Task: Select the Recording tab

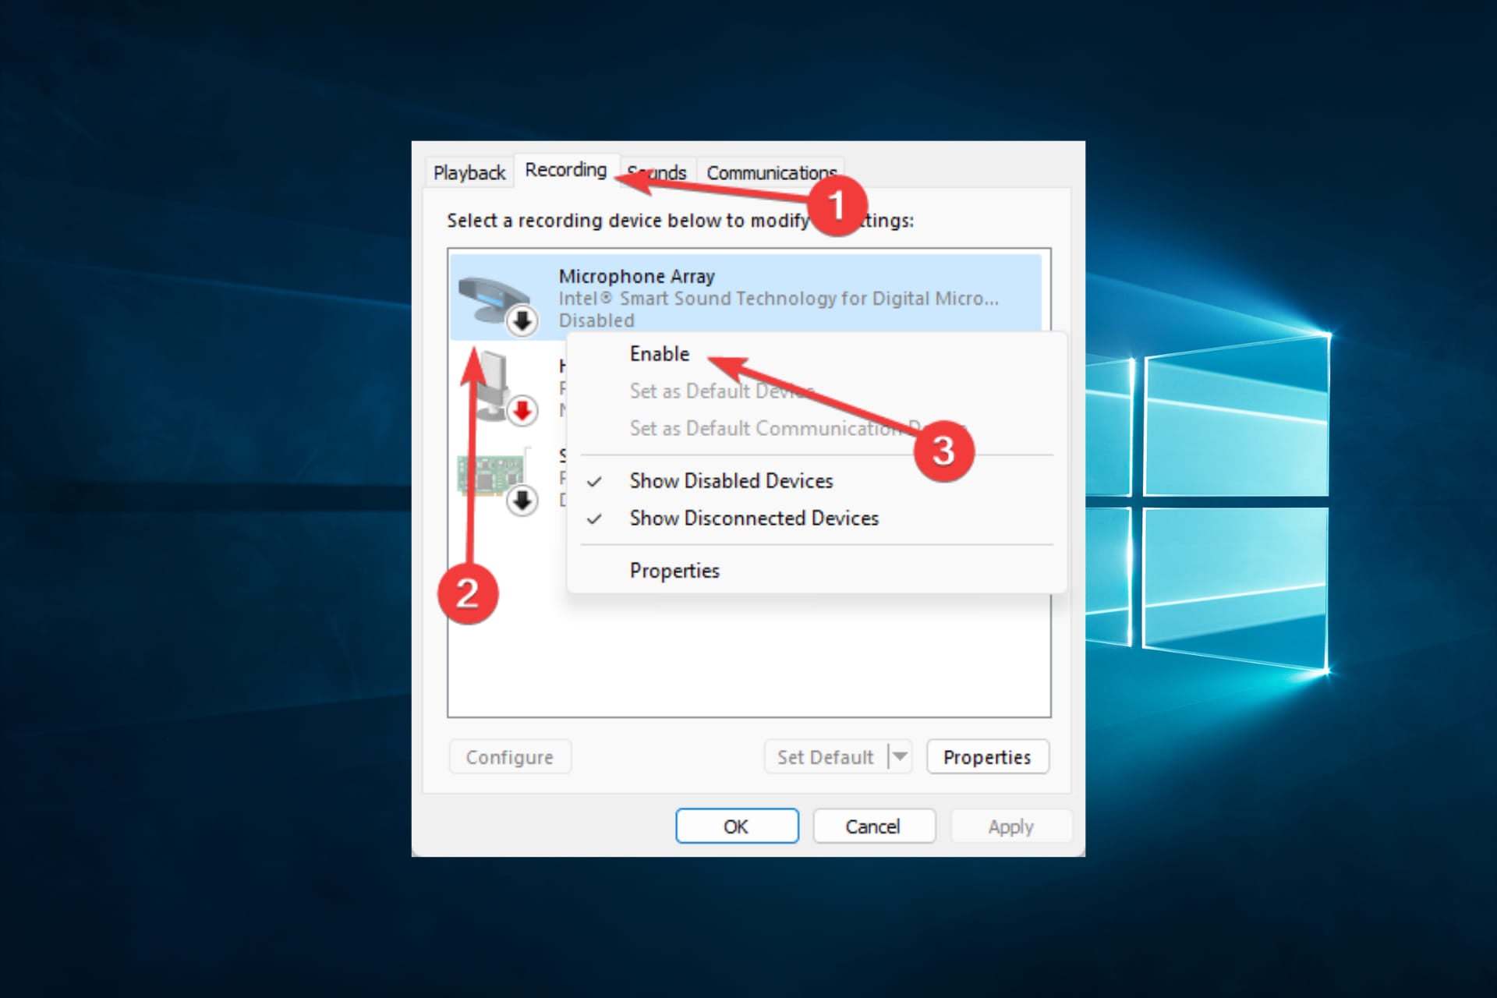Action: tap(566, 169)
